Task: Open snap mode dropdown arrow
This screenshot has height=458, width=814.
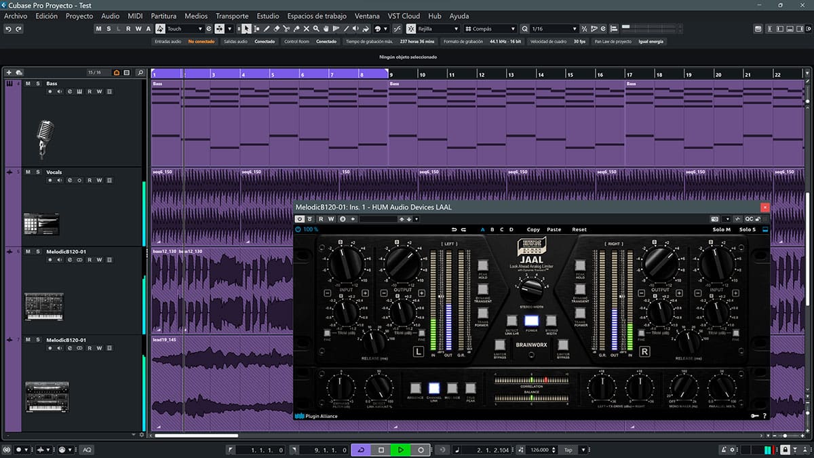Action: click(x=229, y=28)
